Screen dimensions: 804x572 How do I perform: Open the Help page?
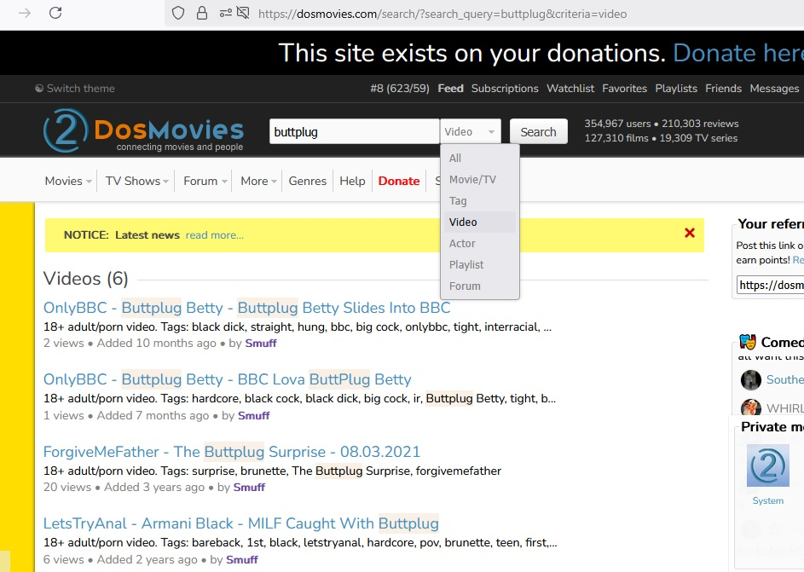click(352, 181)
